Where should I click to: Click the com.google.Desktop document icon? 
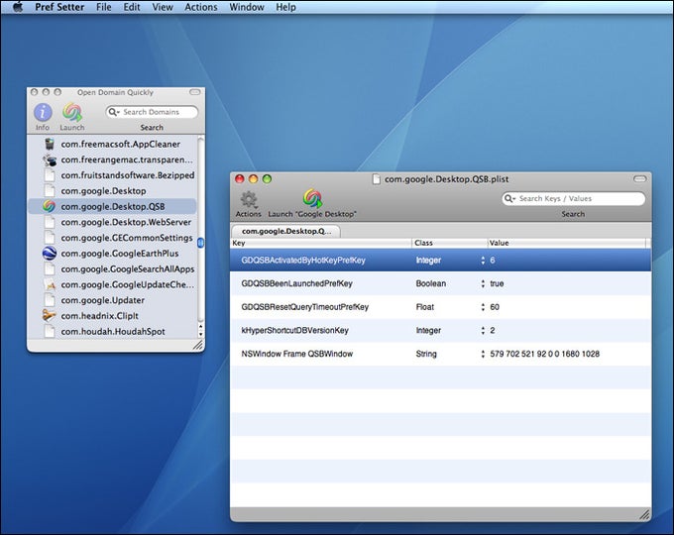(50, 191)
